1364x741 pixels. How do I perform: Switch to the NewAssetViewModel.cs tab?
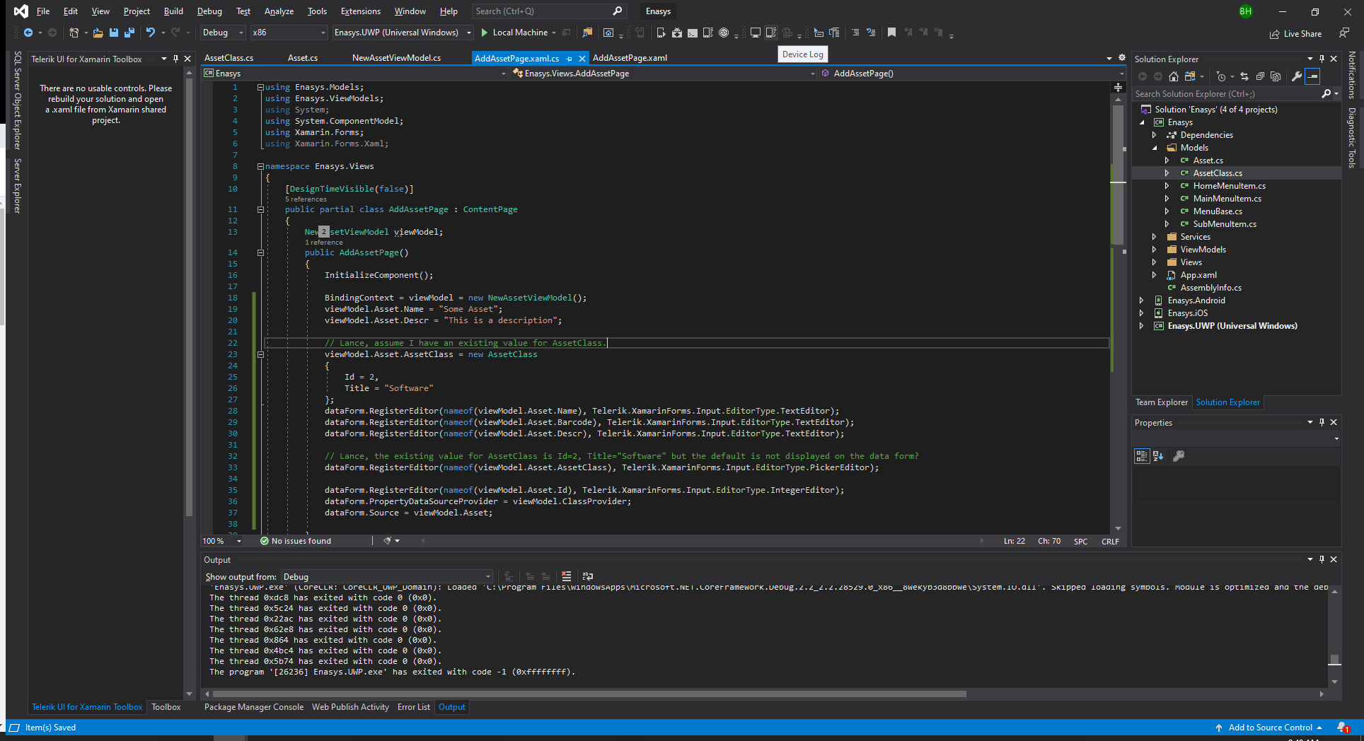[396, 58]
